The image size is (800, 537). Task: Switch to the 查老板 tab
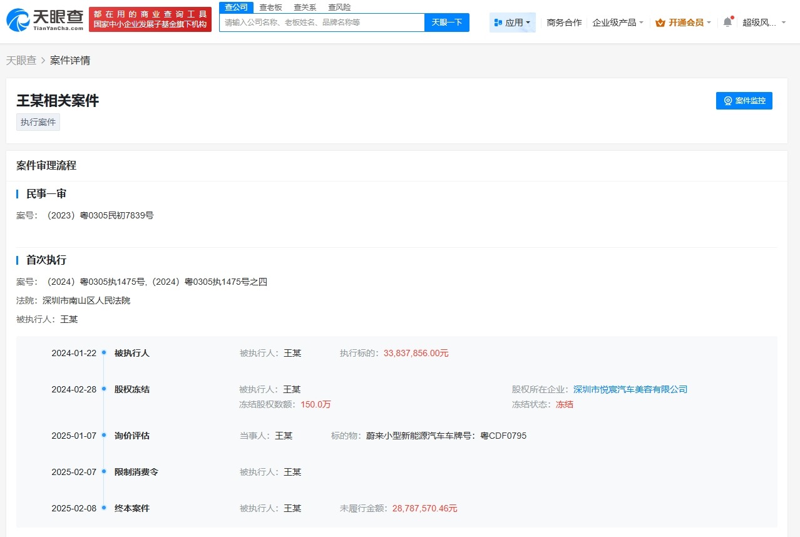270,7
